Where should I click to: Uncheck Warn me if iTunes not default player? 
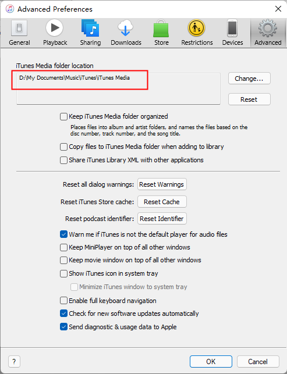click(63, 234)
